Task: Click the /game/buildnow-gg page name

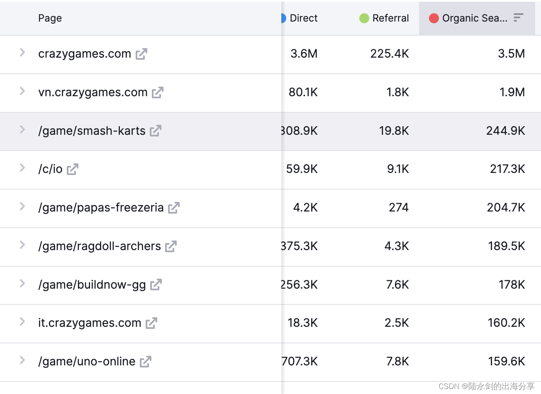Action: tap(92, 285)
